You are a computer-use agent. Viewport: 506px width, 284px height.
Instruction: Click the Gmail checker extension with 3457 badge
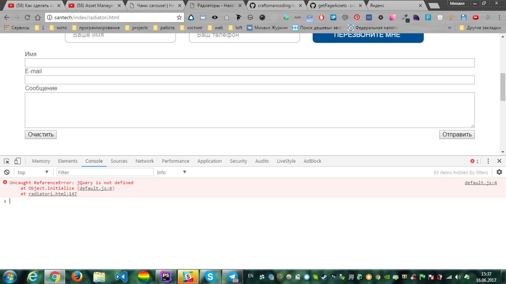pyautogui.click(x=310, y=18)
